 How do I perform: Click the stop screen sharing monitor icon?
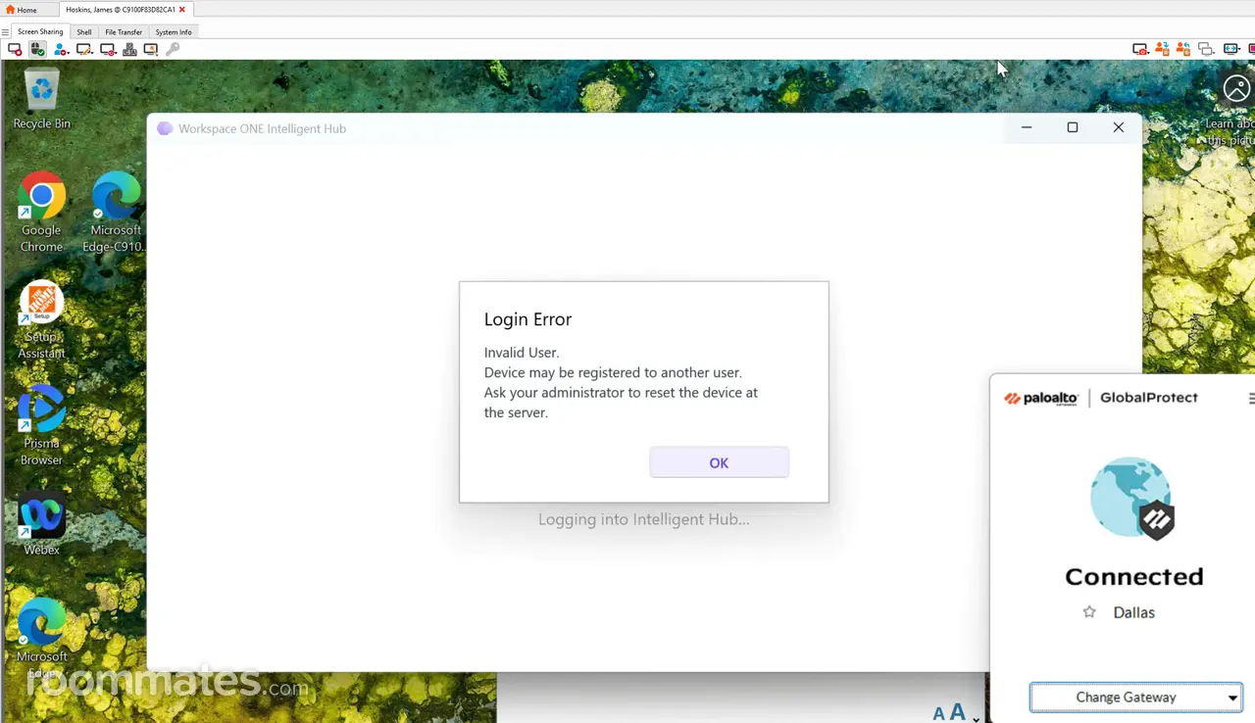tap(15, 49)
